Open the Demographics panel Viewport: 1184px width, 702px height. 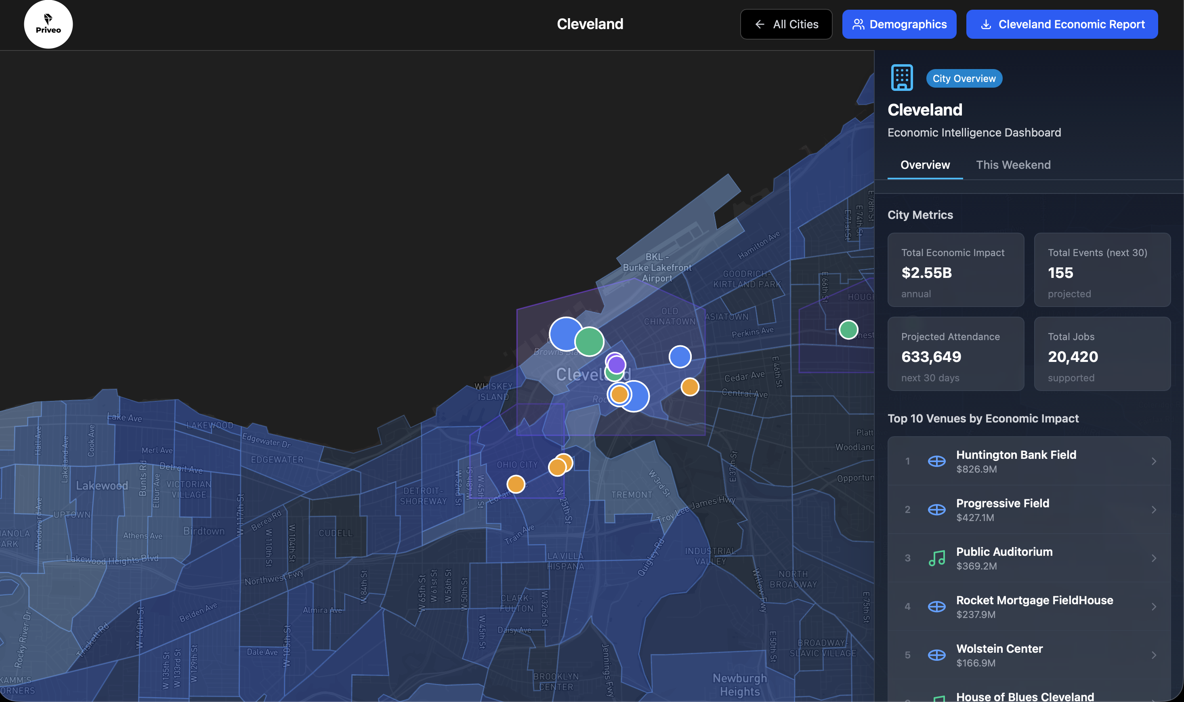[x=899, y=24]
